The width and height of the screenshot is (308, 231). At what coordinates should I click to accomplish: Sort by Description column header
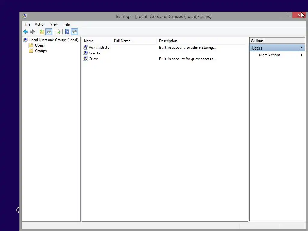click(187, 41)
